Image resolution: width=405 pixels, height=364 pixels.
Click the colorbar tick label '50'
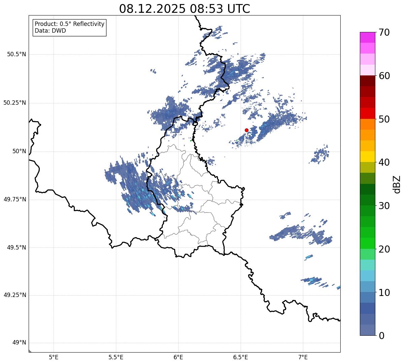tap(384, 119)
